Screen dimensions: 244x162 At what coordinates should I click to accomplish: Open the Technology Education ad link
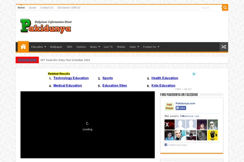click(71, 78)
